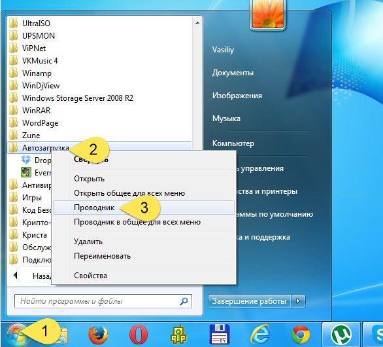Select Проводник в общее для всех меню
Screen dimensions: 383x347
(137, 222)
